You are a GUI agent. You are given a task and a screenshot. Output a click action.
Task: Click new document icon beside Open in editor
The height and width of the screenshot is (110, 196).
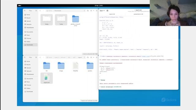pyautogui.click(x=107, y=11)
